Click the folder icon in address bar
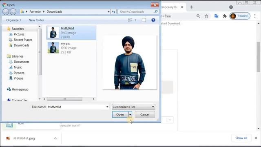This screenshot has width=261, height=147. (x=22, y=11)
